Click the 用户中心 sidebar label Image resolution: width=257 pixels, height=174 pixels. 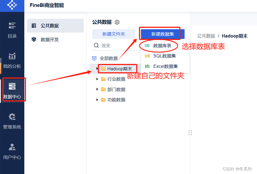click(x=12, y=157)
